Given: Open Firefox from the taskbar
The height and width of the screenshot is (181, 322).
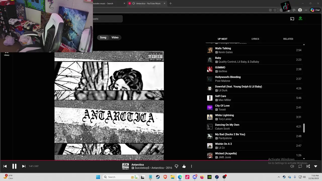Looking at the screenshot, I should pos(202,177).
